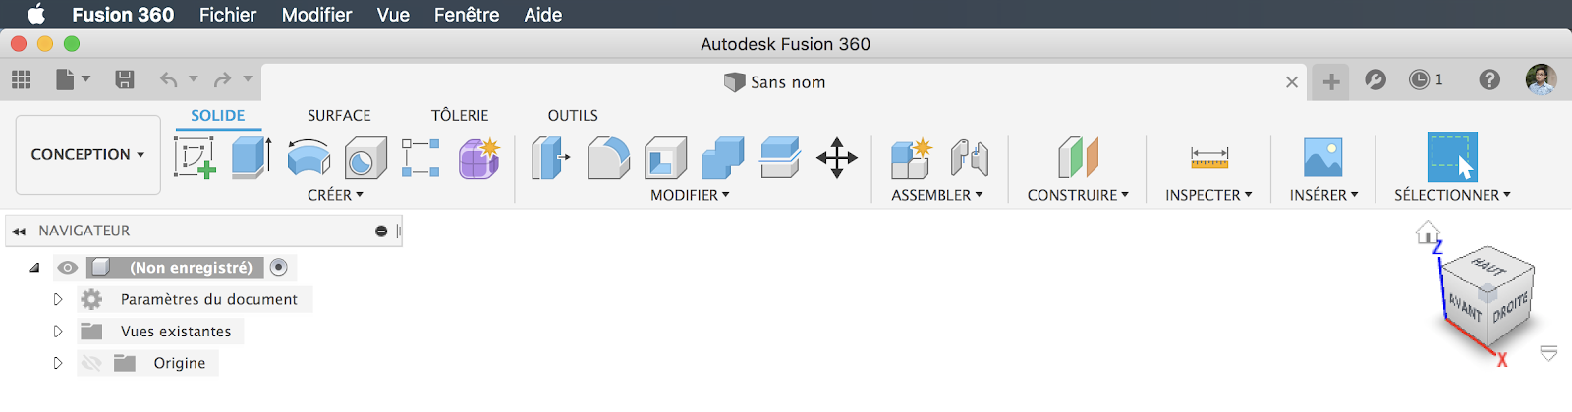Open the Fenêtre menu
The image size is (1572, 412).
pyautogui.click(x=467, y=15)
